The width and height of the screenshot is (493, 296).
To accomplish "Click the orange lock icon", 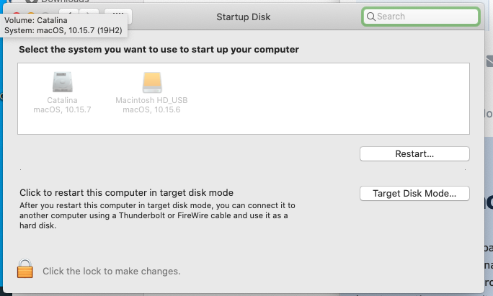I will point(25,270).
